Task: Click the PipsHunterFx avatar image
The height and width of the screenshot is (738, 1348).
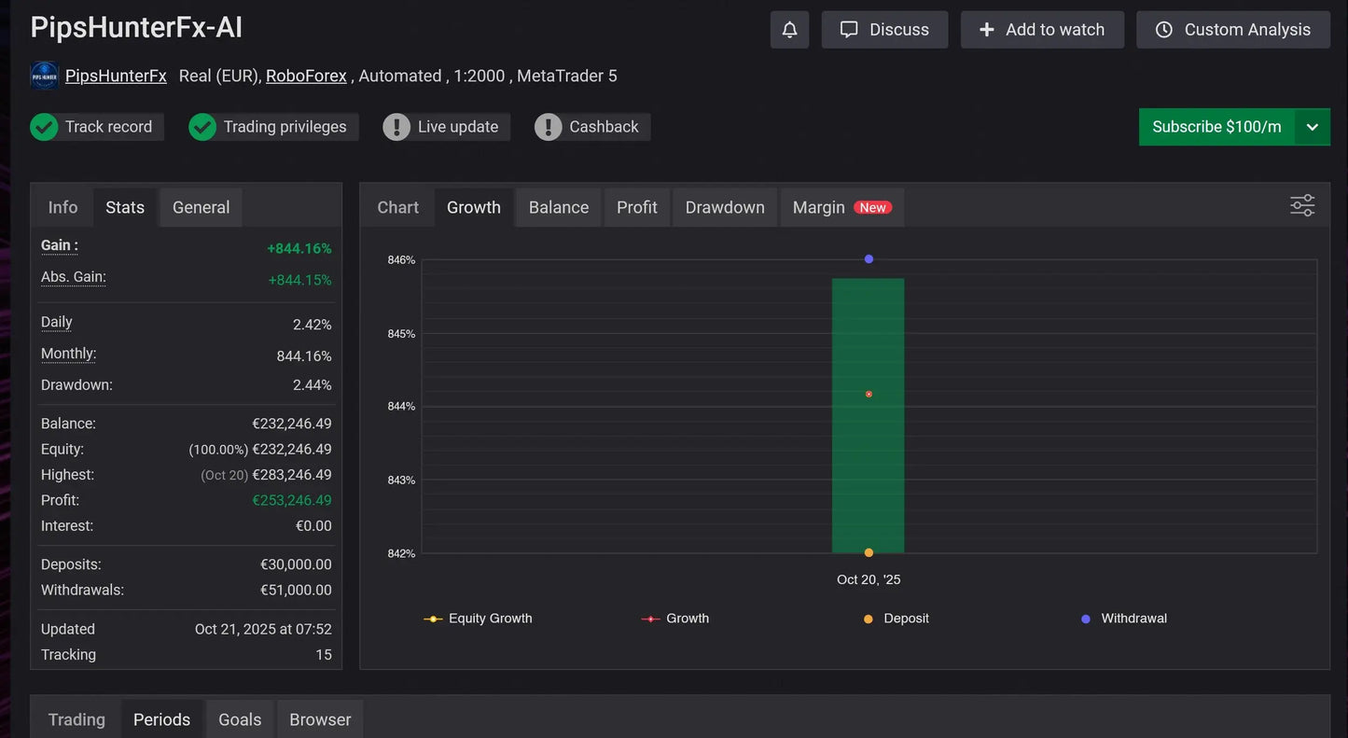Action: pyautogui.click(x=44, y=76)
